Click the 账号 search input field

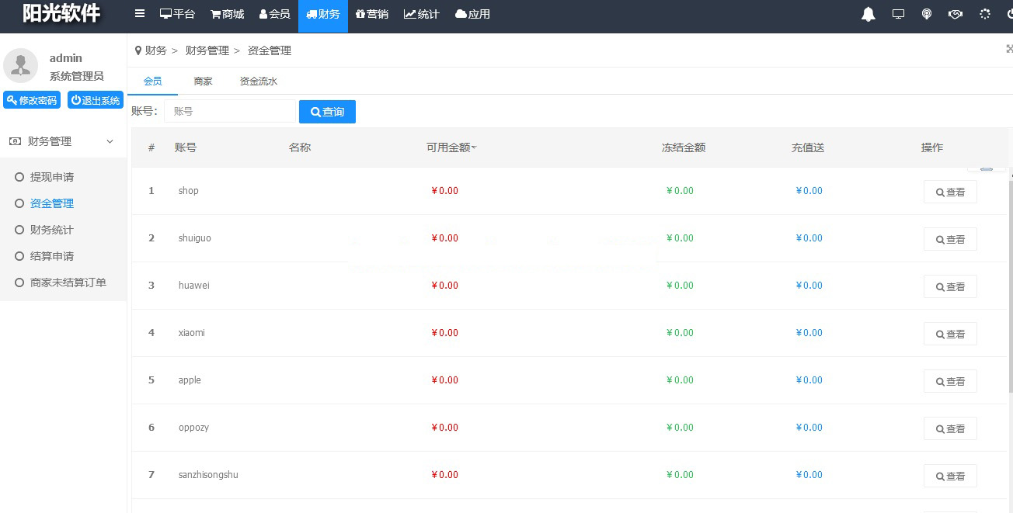pos(229,111)
